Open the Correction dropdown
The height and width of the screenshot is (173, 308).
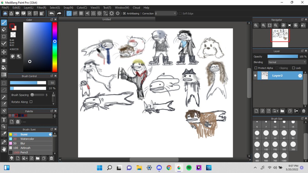pyautogui.click(x=166, y=13)
